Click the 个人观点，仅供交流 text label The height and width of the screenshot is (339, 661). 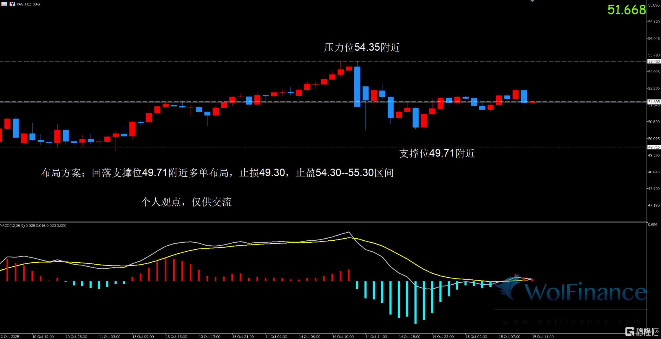(186, 202)
